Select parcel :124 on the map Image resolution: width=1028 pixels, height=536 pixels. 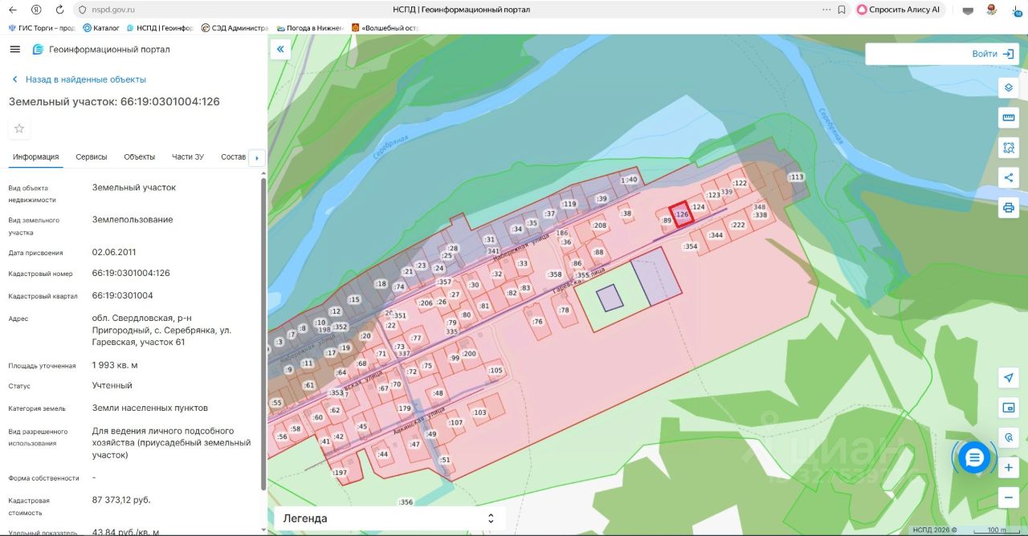[x=698, y=207]
